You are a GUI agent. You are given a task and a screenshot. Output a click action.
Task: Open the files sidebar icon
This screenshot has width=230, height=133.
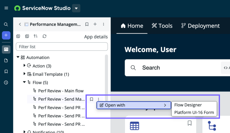click(6, 60)
